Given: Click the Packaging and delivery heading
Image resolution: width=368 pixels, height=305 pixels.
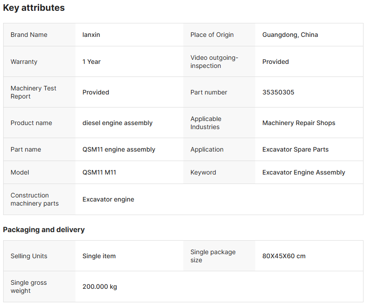Looking at the screenshot, I should click(x=44, y=229).
